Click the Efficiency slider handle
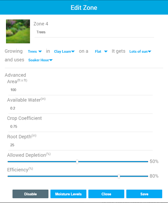This screenshot has width=168, height=203. (119, 176)
